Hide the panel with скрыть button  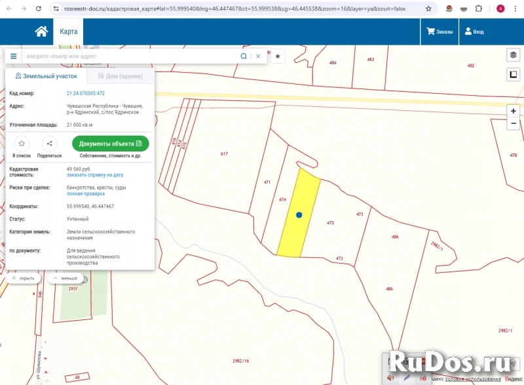(23, 278)
